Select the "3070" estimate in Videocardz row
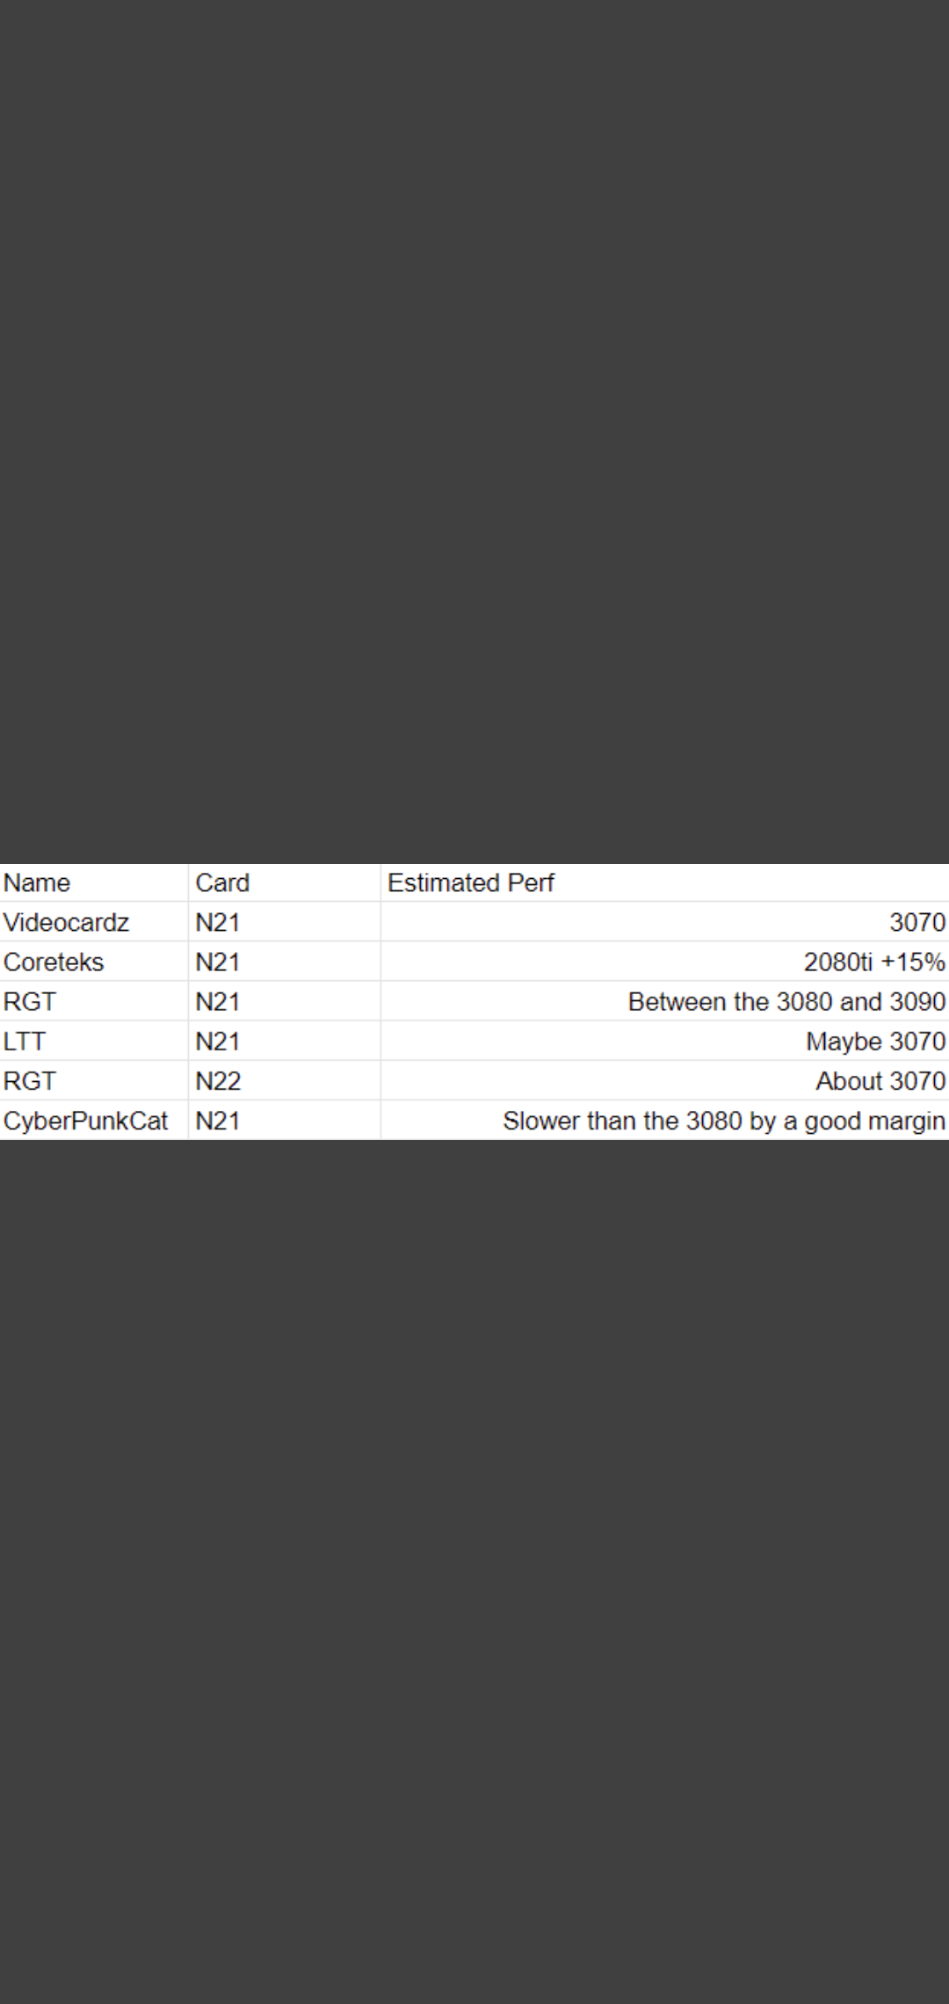The height and width of the screenshot is (2004, 949). [916, 922]
